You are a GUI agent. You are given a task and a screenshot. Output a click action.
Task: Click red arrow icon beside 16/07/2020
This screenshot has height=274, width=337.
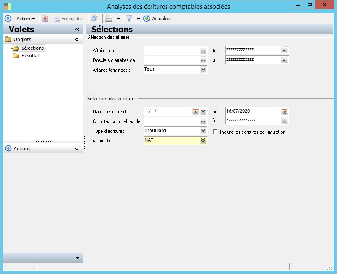click(285, 111)
